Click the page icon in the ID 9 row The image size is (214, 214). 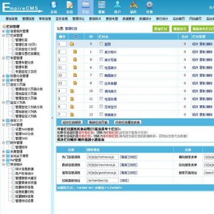pyautogui.click(x=75, y=60)
